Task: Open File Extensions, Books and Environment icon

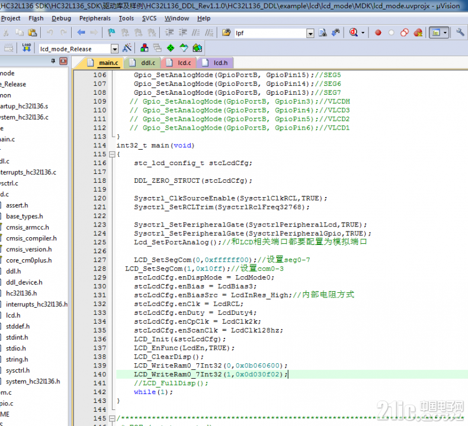Action: point(144,48)
